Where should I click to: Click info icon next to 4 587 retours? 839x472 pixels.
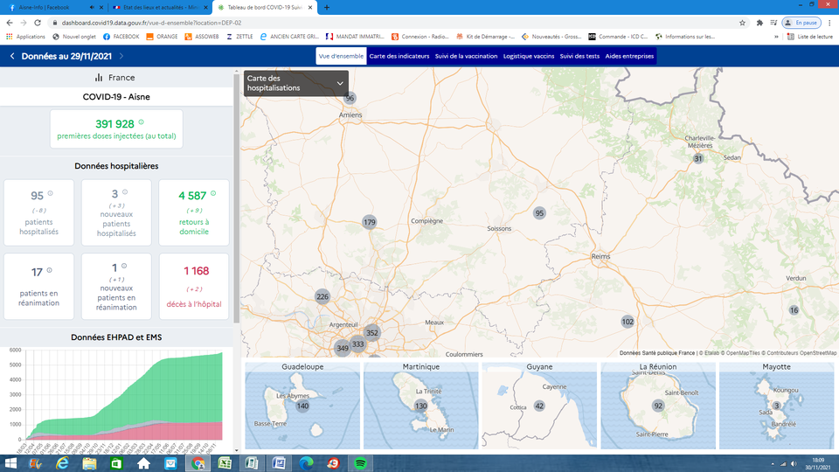[x=213, y=193]
